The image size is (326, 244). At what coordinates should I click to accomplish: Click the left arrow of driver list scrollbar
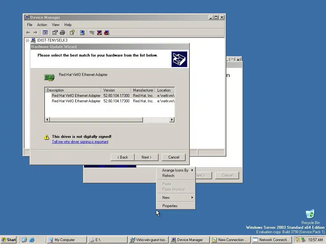[x=47, y=120]
